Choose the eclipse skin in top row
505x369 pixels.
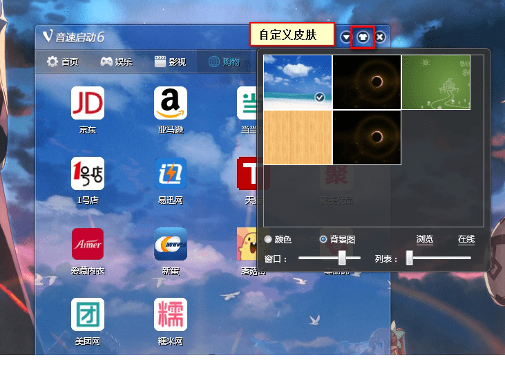point(367,82)
